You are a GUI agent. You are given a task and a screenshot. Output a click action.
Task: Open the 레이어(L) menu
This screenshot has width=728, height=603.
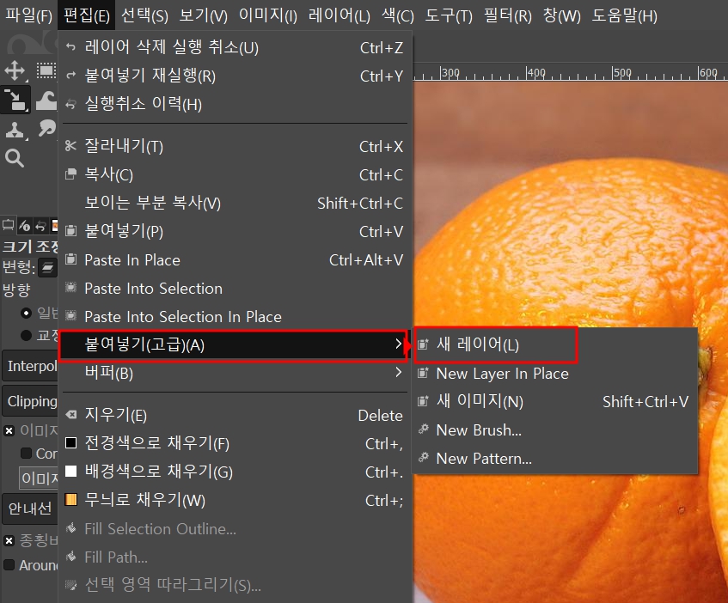click(340, 15)
